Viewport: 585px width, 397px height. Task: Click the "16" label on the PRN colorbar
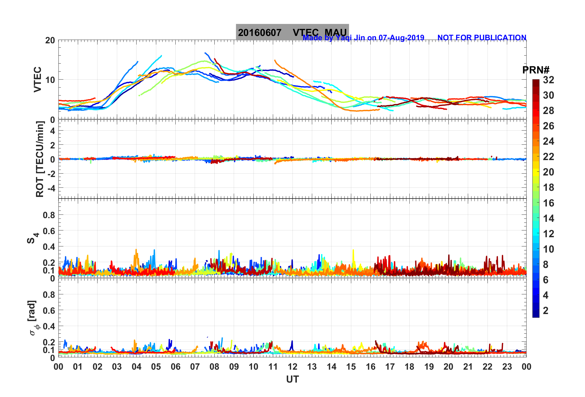(x=548, y=203)
